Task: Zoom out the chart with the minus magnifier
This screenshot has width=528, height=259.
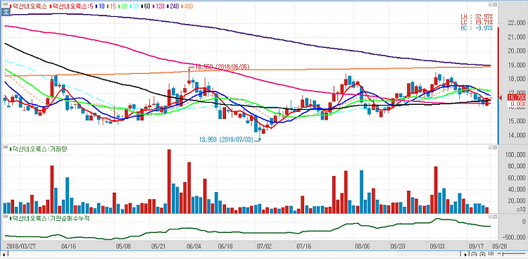Action: point(474,254)
